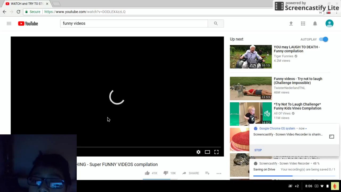
Task: Open the Add to playlist menu
Action: coord(207,173)
